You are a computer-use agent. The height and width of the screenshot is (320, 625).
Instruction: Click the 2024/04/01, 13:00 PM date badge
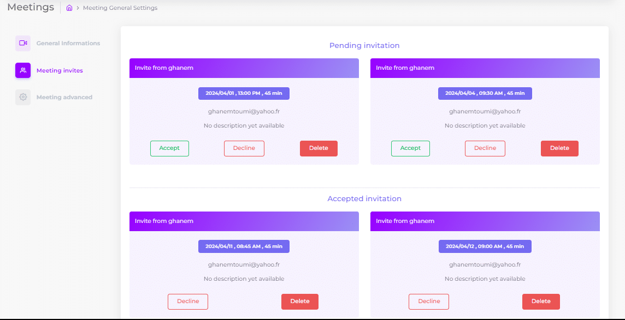244,93
